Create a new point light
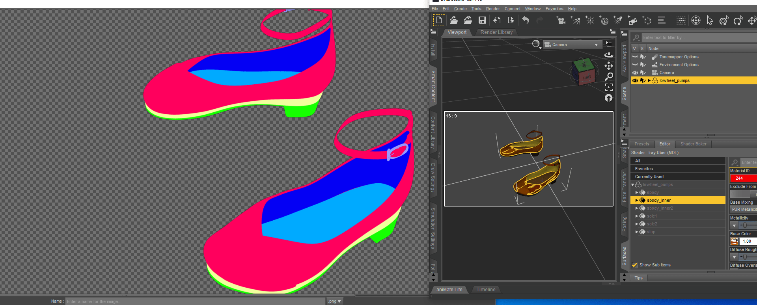 pyautogui.click(x=589, y=20)
